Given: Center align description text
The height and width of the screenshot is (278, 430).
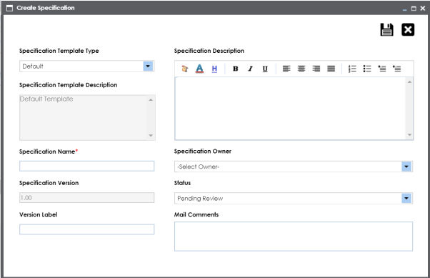Looking at the screenshot, I should pos(301,69).
